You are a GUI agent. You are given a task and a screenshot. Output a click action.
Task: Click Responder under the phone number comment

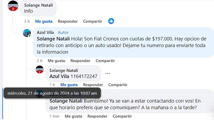click(93, 85)
